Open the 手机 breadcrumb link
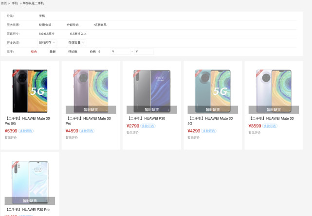The image size is (312, 216). point(15,3)
